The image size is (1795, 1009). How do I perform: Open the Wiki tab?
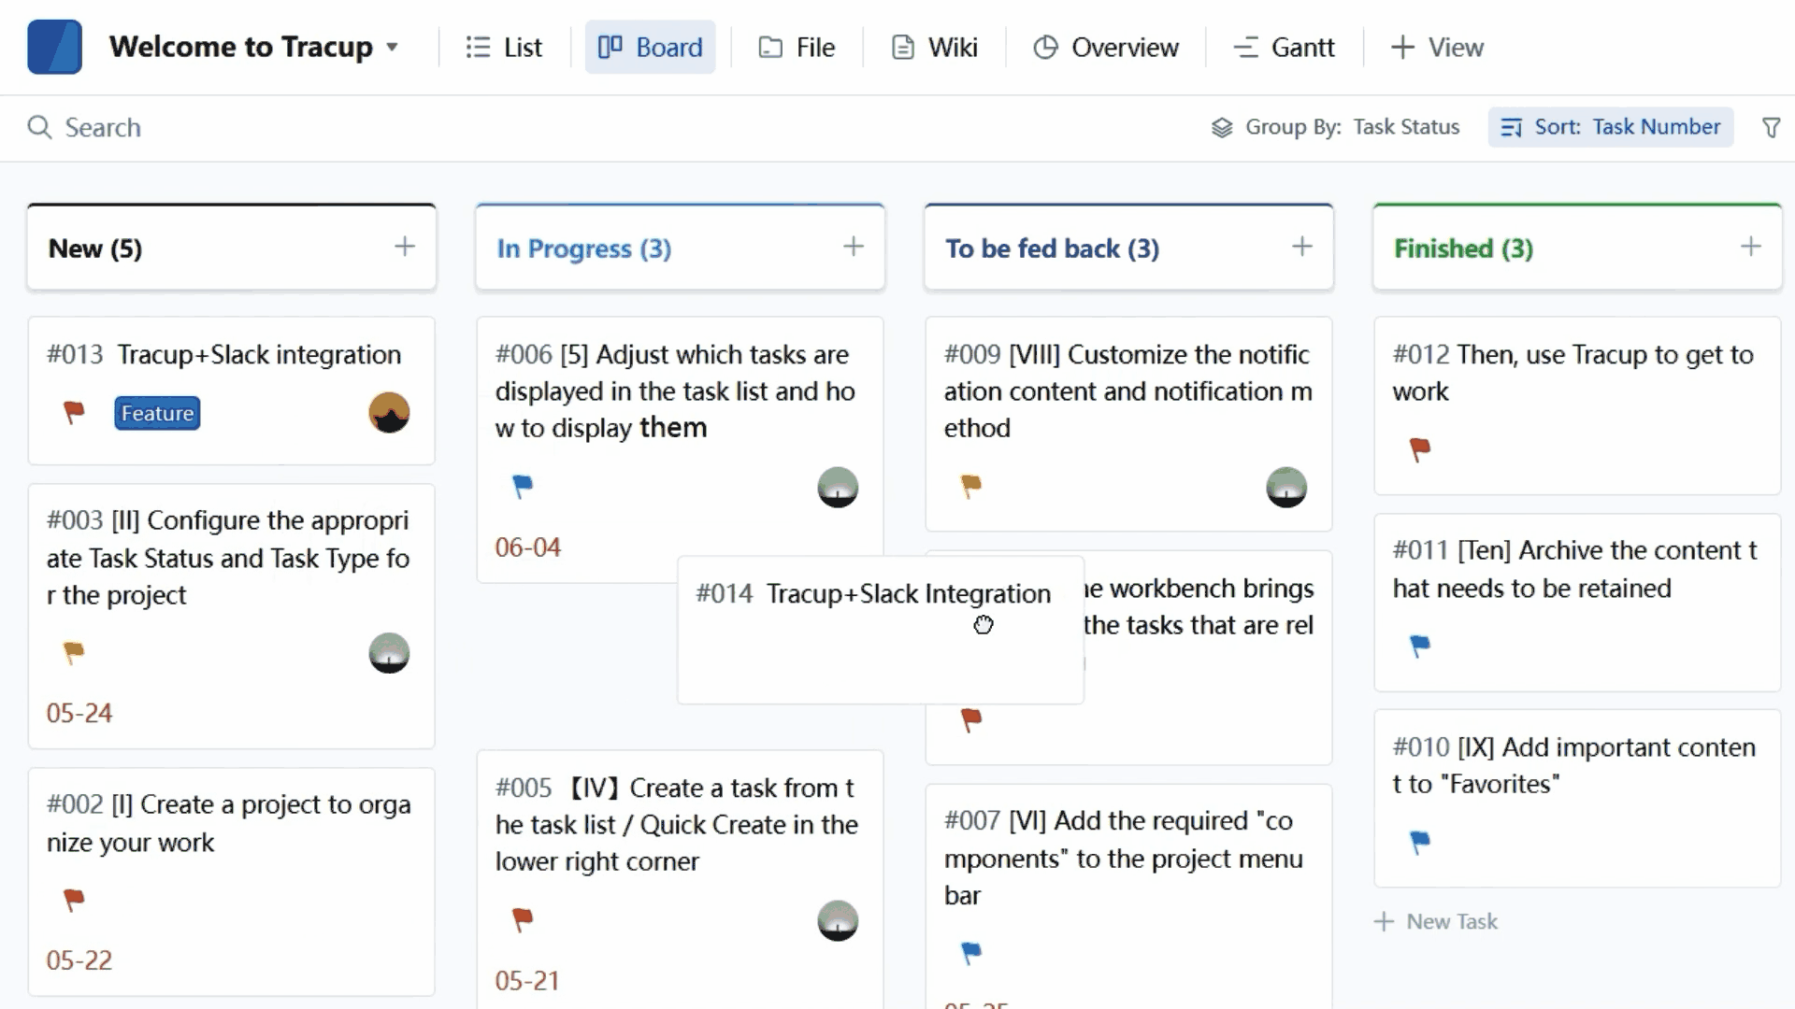[x=934, y=47]
